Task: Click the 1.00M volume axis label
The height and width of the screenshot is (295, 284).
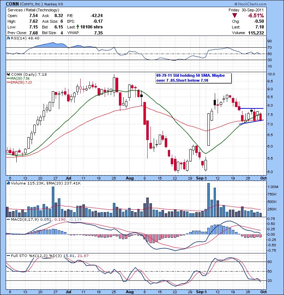Action: click(x=273, y=187)
